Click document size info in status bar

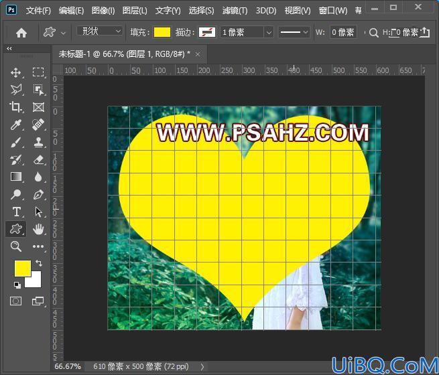coord(141,366)
